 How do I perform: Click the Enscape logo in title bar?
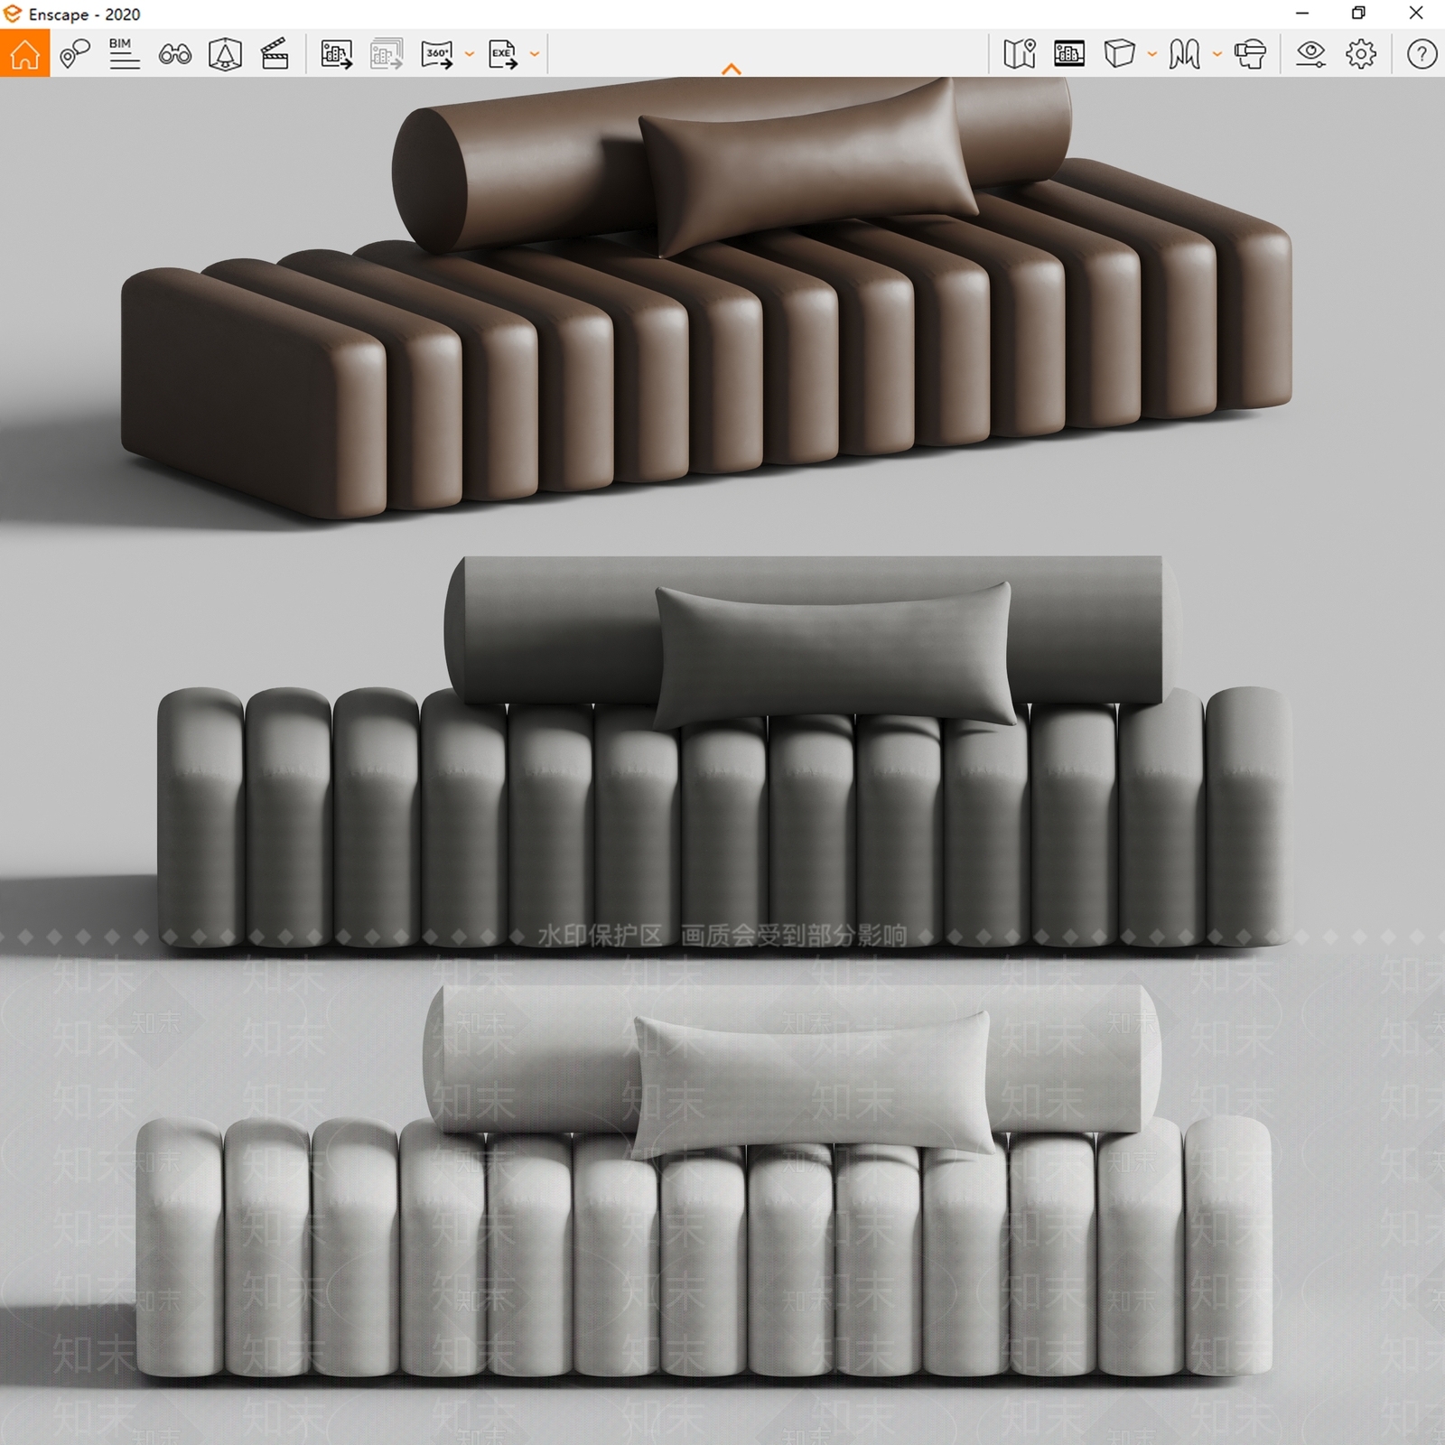pos(13,14)
